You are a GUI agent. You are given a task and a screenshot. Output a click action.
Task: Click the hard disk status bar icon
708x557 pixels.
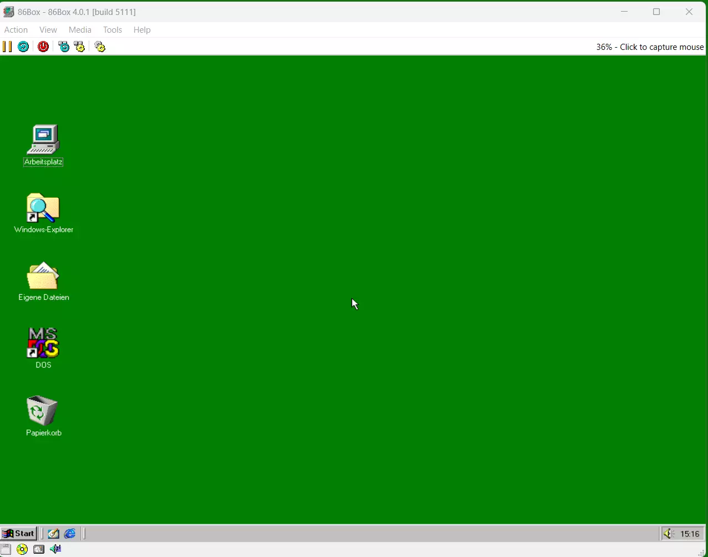pos(39,549)
